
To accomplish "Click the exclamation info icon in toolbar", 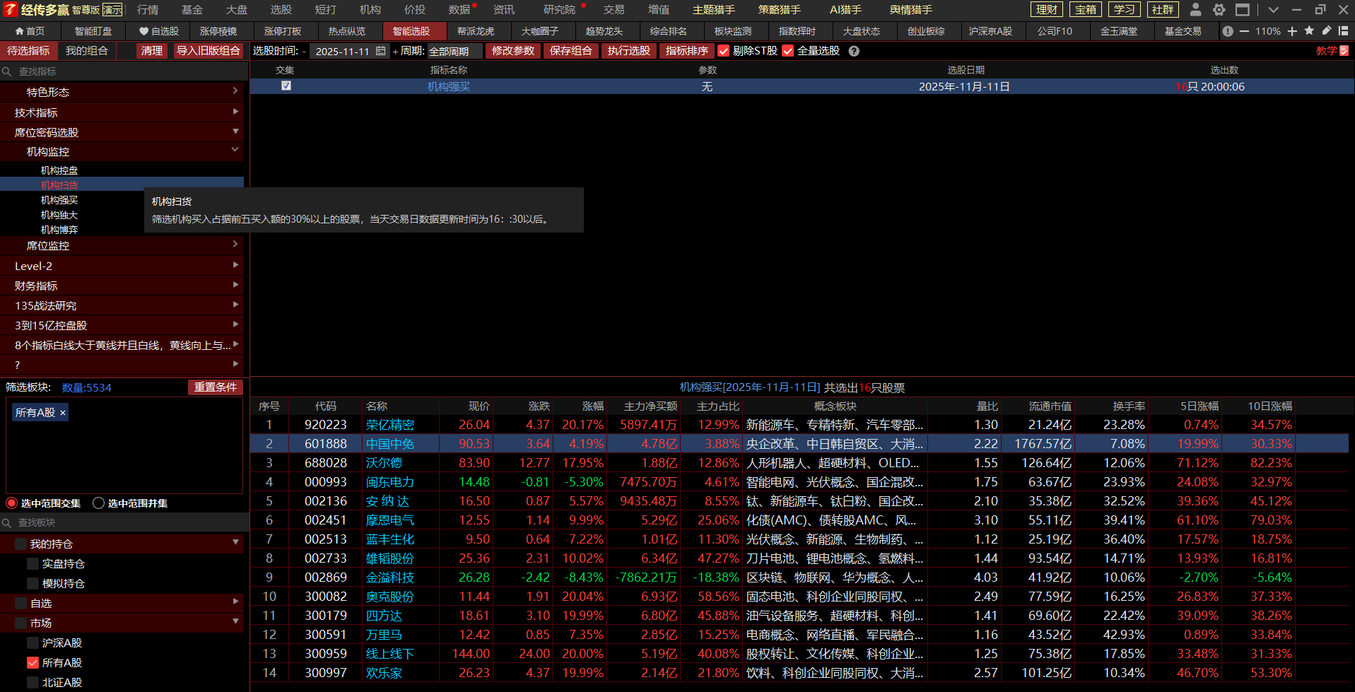I will click(x=1228, y=31).
